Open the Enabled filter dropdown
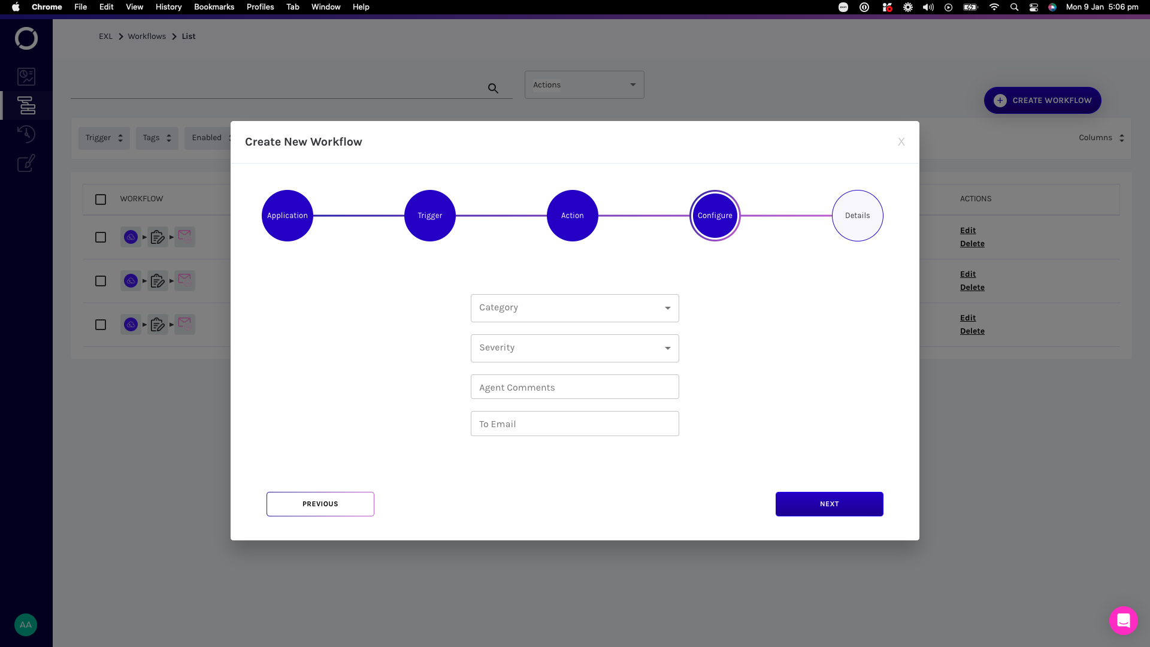 pyautogui.click(x=208, y=138)
